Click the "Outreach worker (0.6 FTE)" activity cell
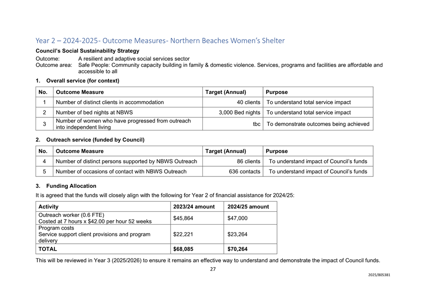 (x=71, y=215)
